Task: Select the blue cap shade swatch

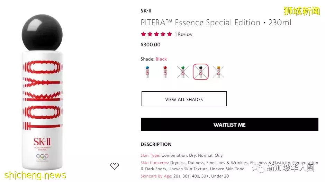Action: pos(147,72)
